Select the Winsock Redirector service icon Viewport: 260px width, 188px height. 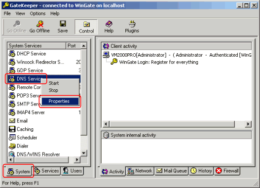(x=12, y=62)
